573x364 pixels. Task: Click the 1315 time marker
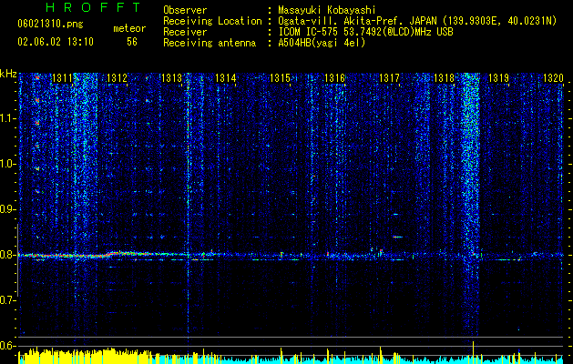[x=280, y=78]
